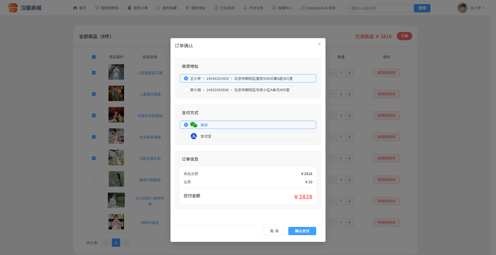Click the product name search field
The height and width of the screenshot is (255, 496).
pyautogui.click(x=380, y=8)
